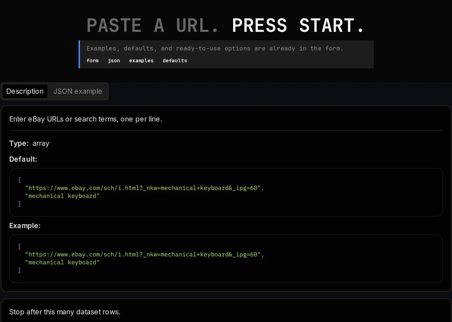This screenshot has width=452, height=322.
Task: Switch to the Description tab
Action: tap(25, 91)
